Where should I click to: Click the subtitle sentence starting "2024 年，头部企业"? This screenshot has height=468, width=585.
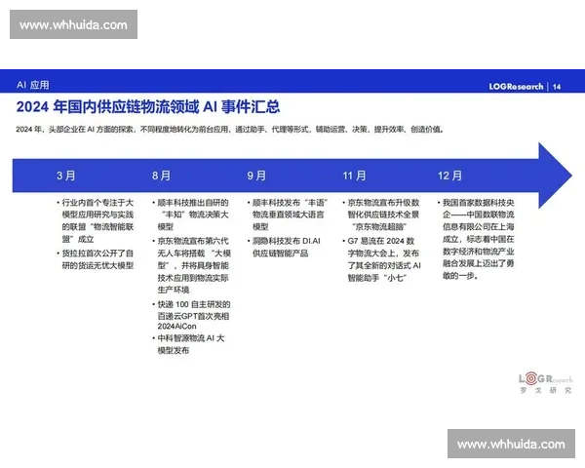229,130
